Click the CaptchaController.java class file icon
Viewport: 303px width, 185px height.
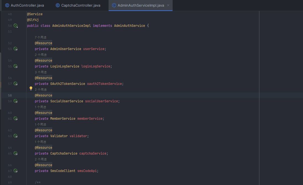(x=57, y=6)
